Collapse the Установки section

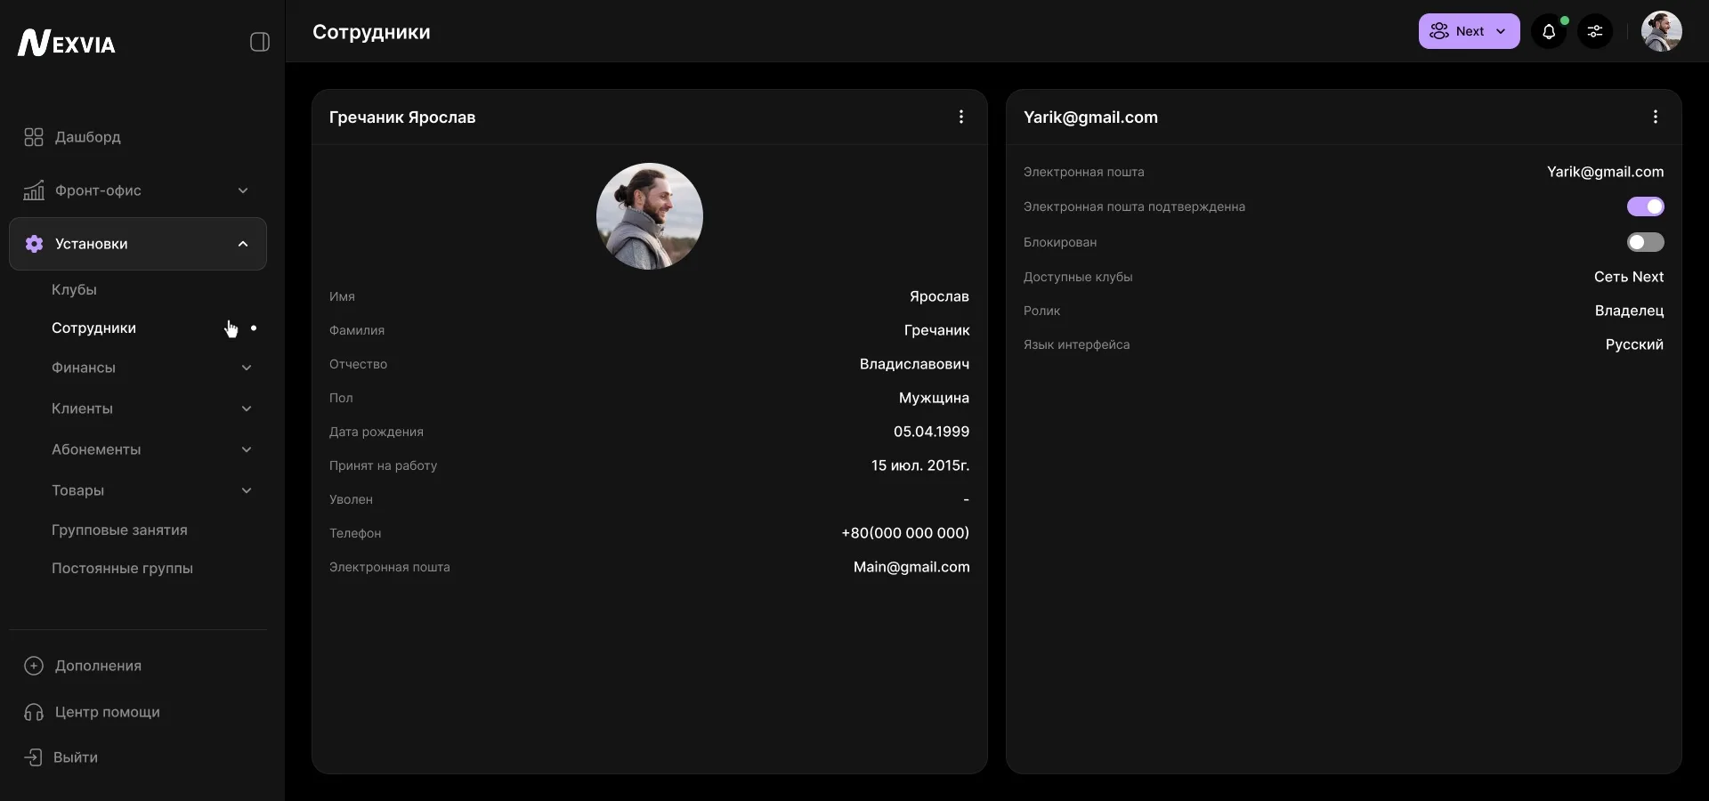coord(242,245)
